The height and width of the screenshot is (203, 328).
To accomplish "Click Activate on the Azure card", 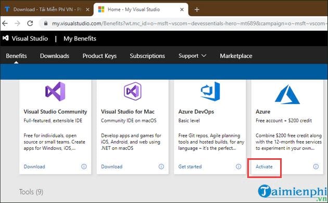I will click(x=264, y=167).
